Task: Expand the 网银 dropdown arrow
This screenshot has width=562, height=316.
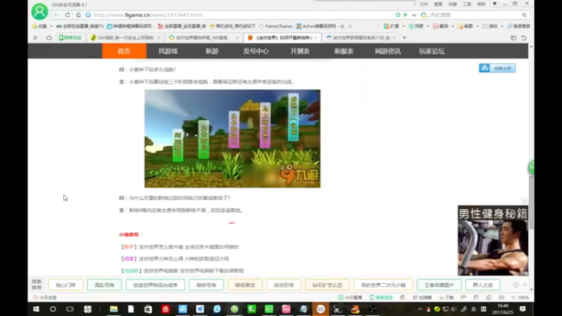Action: click(428, 26)
